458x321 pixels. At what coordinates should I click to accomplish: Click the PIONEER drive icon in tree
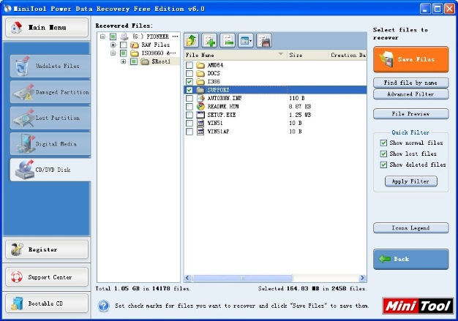point(124,37)
